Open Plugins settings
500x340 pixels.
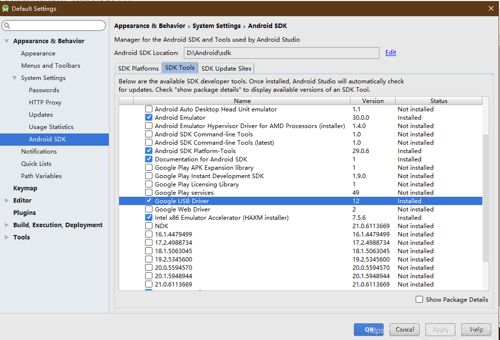click(x=24, y=212)
